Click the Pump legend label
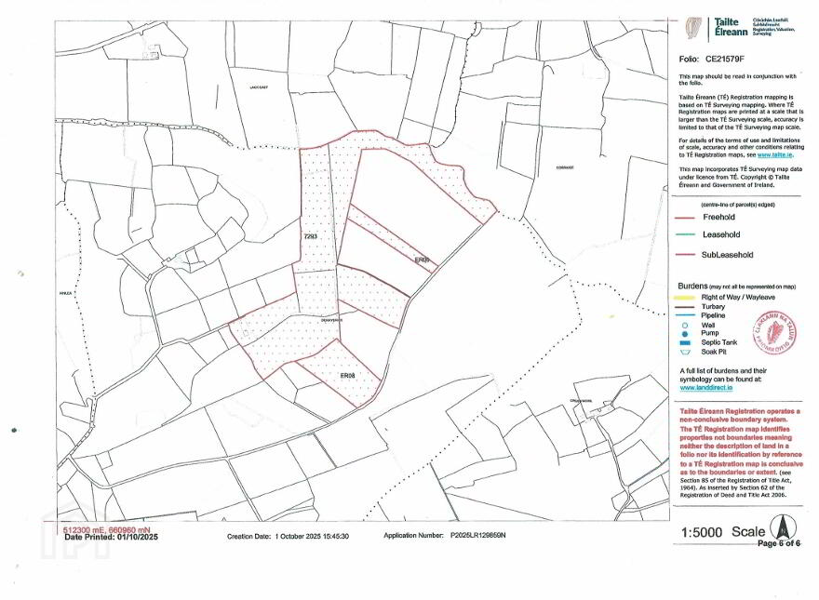The width and height of the screenshot is (819, 600). 710,333
